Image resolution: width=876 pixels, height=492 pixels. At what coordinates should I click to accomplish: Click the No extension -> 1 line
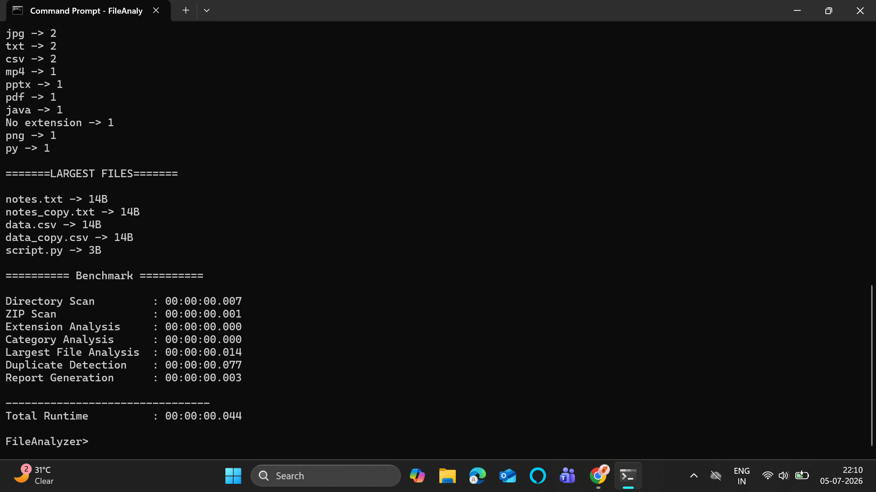tap(60, 123)
